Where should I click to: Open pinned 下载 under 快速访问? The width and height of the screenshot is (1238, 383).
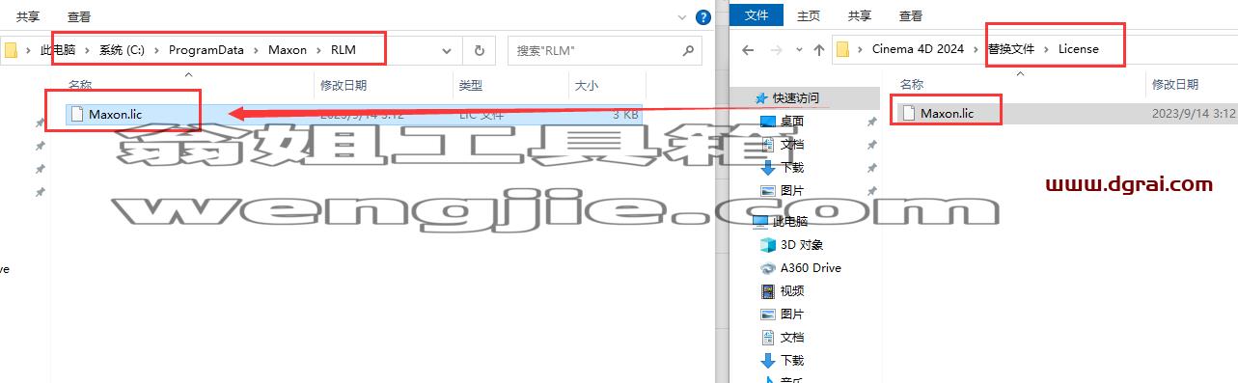[x=792, y=167]
